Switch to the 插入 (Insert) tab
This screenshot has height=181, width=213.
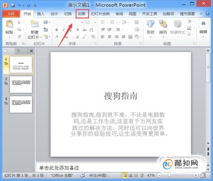(41, 14)
